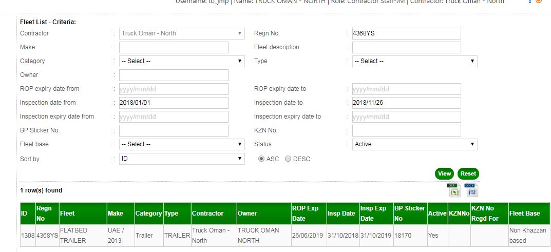The height and width of the screenshot is (252, 551).
Task: Click the Fleet description input field
Action: [406, 47]
